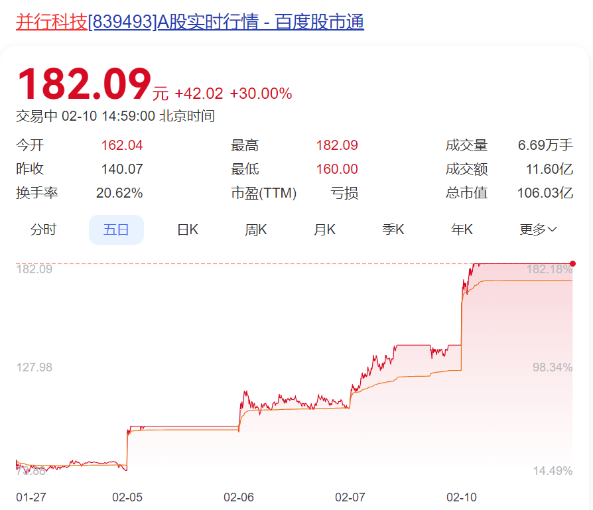The image size is (593, 510).
Task: Switch to the 日K chart tab
Action: click(x=188, y=229)
